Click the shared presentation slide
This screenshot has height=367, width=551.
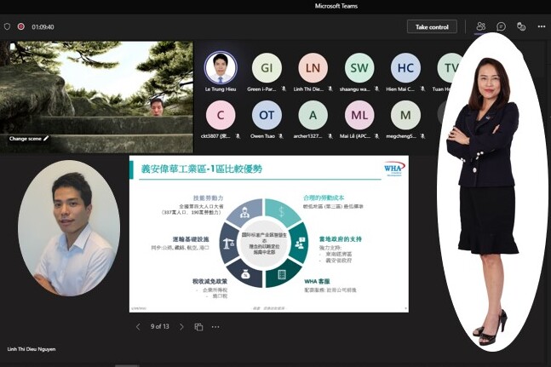269,234
